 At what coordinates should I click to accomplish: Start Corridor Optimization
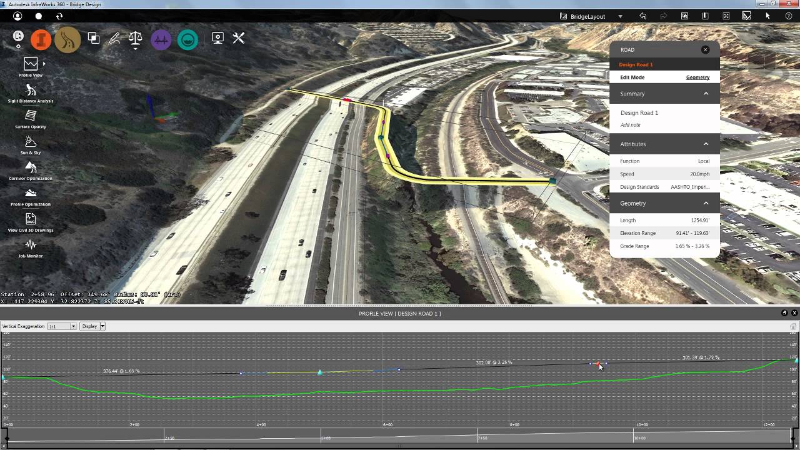(x=31, y=171)
